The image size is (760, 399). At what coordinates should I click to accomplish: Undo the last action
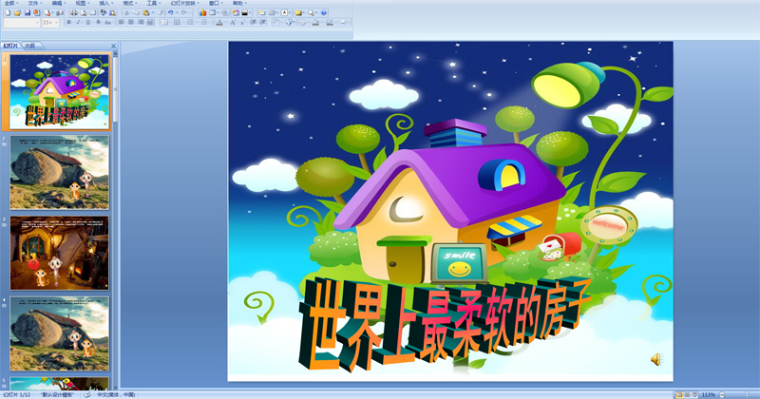click(171, 13)
